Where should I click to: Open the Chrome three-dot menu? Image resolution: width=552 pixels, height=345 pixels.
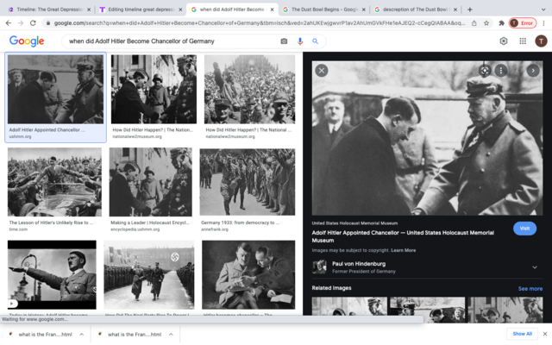point(544,23)
